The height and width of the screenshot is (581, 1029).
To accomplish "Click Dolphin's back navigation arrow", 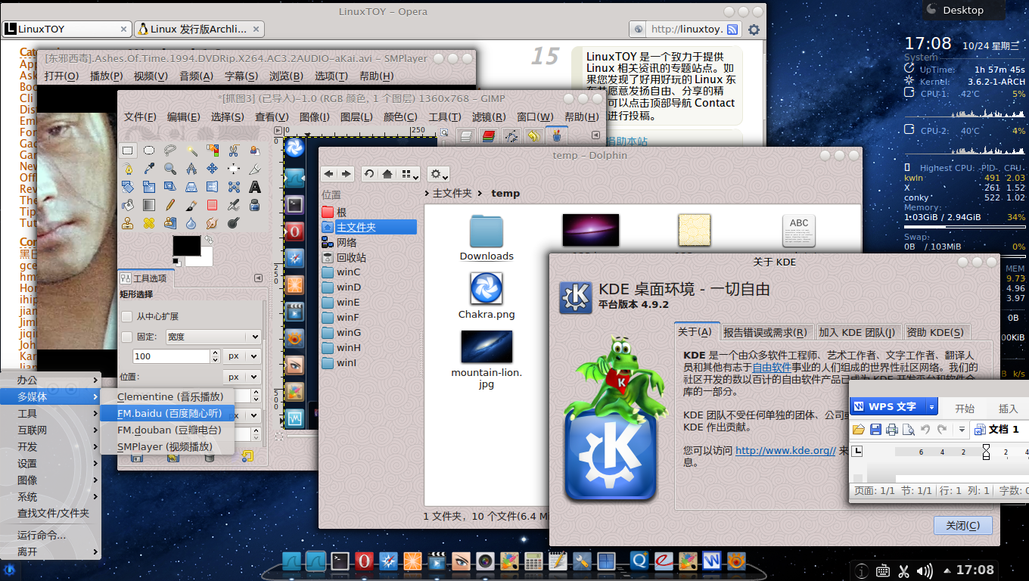I will point(330,174).
